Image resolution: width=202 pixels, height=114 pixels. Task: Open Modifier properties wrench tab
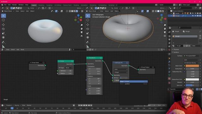click(169, 62)
